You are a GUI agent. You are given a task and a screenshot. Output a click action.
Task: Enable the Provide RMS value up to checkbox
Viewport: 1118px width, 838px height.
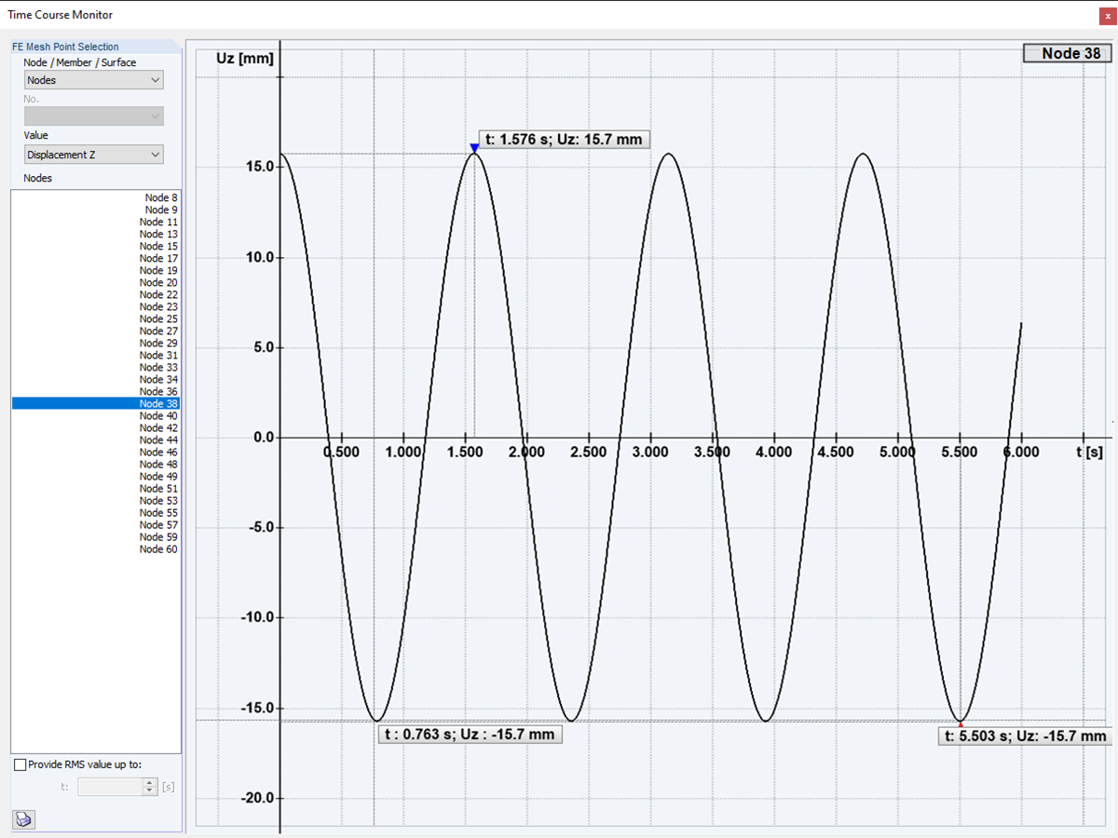pyautogui.click(x=20, y=764)
